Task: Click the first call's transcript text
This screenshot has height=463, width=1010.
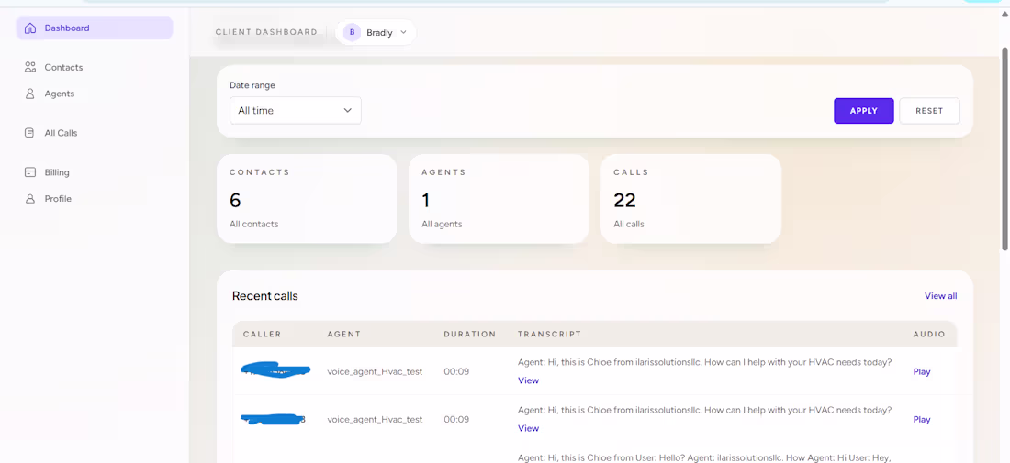Action: tap(704, 362)
